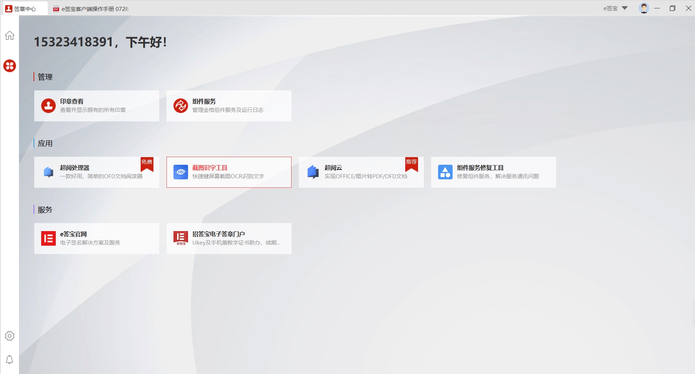Open the Home icon in left sidebar
The image size is (695, 374).
coord(9,35)
